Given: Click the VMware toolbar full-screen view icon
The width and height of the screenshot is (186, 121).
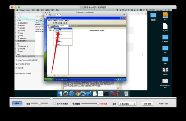Looking at the screenshot, I should [x=124, y=15].
